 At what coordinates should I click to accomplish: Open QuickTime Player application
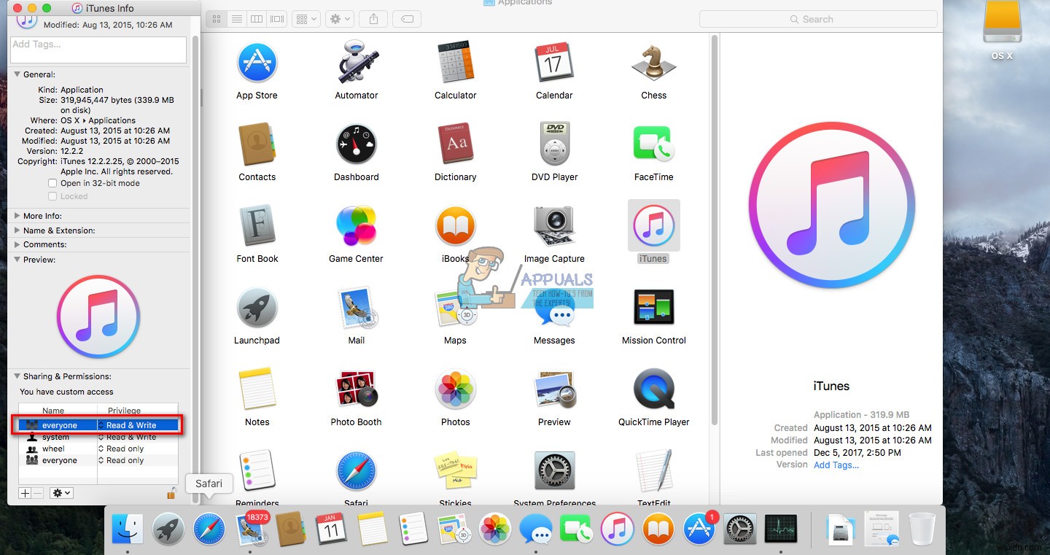653,390
